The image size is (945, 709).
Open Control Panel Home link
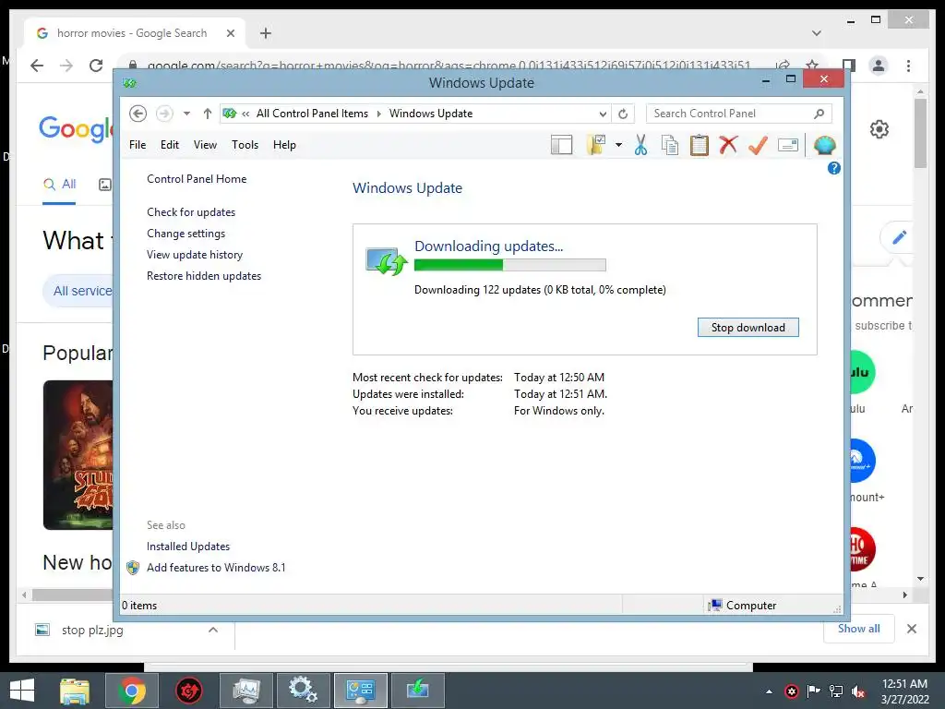coord(197,179)
